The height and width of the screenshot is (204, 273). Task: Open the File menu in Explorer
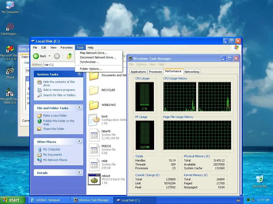click(x=35, y=48)
